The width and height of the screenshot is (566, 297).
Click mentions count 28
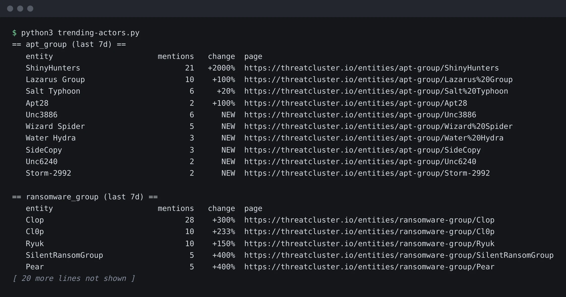pyautogui.click(x=190, y=220)
